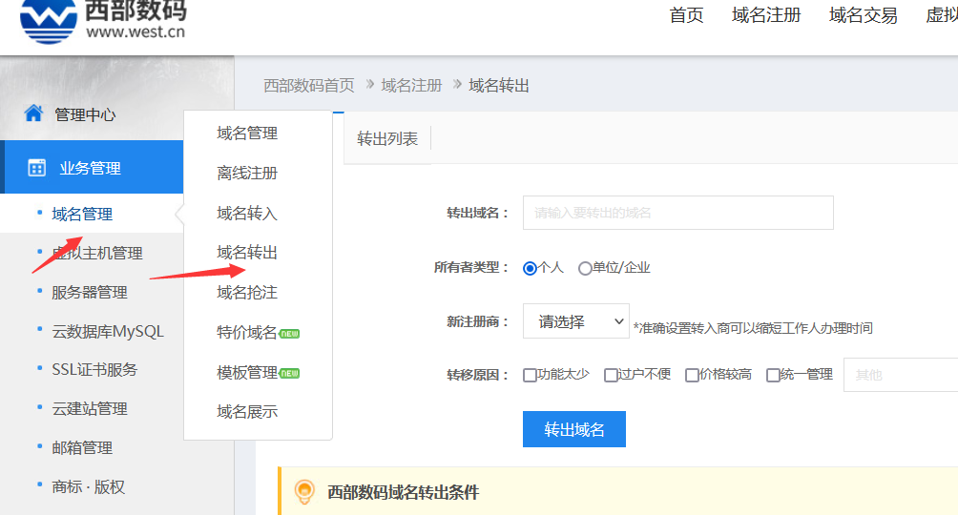The image size is (958, 515).
Task: Expand the 业务管理 sidebar section
Action: pos(90,168)
